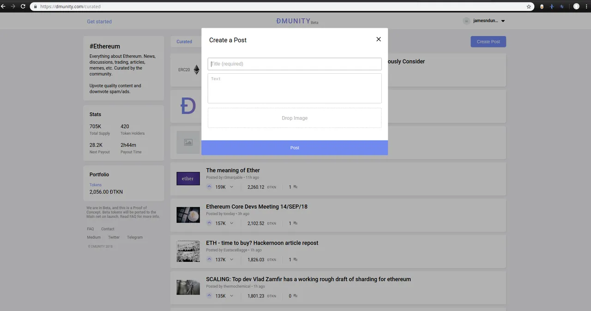Viewport: 591px width, 311px height.
Task: Downvote the ETH - time to buy post
Action: point(231,259)
